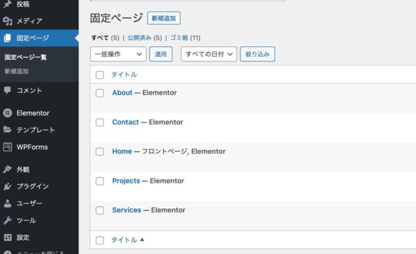Check the select-all box in table header
Screen dimensions: 416x254
click(x=100, y=75)
